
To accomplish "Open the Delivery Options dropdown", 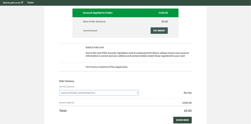I will pos(99,93).
